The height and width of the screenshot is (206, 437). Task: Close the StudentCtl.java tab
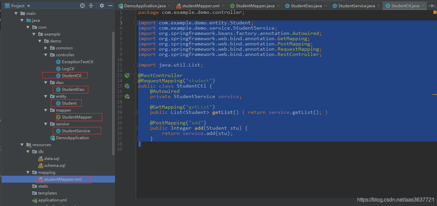click(423, 6)
